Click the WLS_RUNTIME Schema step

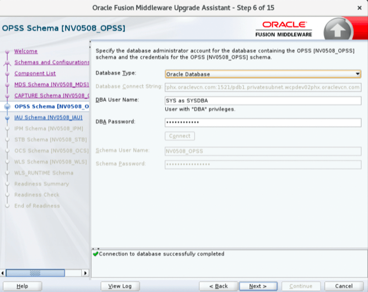(44, 173)
